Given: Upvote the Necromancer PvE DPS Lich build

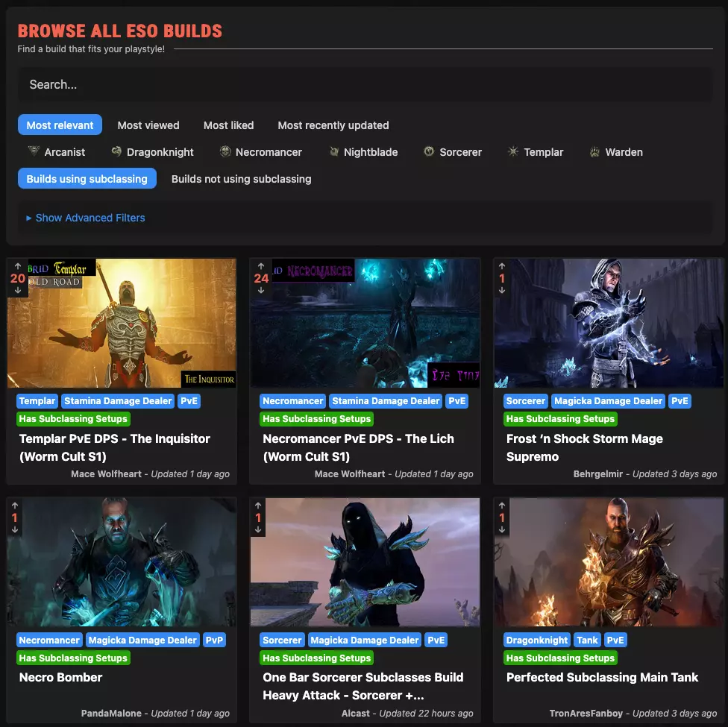Looking at the screenshot, I should pos(261,266).
